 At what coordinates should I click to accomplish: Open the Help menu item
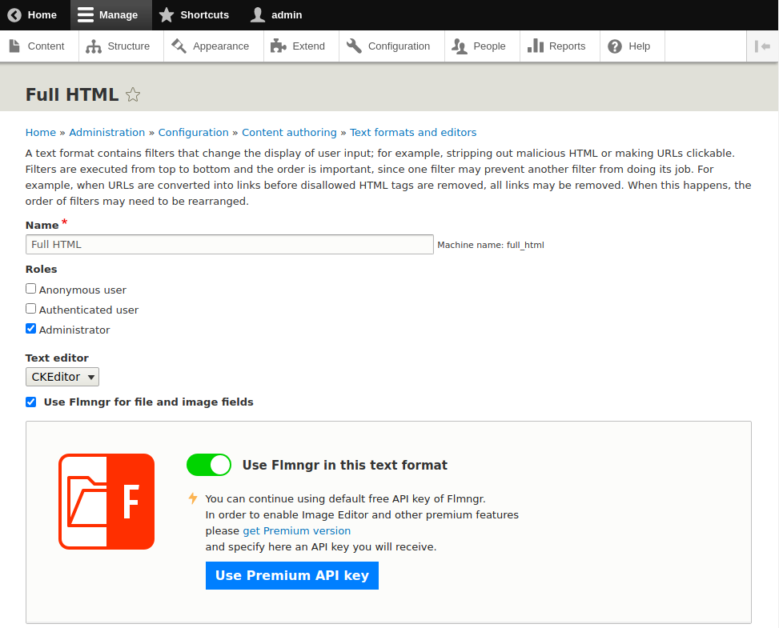coord(632,46)
